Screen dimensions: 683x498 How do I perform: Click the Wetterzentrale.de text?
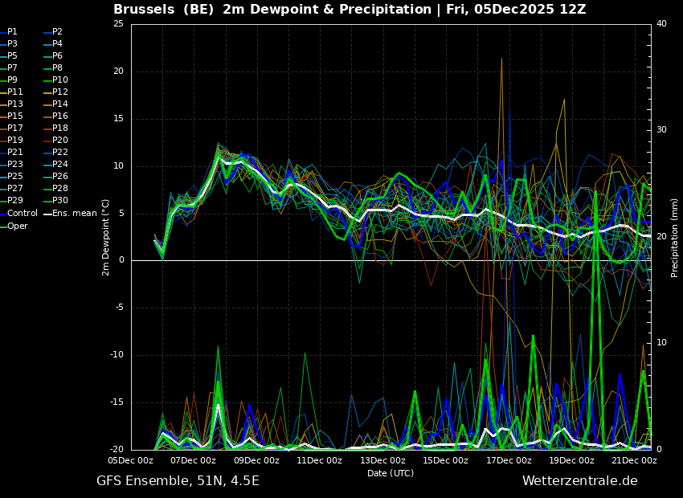[579, 481]
